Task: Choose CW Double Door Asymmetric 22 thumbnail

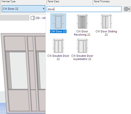Action: (82, 46)
